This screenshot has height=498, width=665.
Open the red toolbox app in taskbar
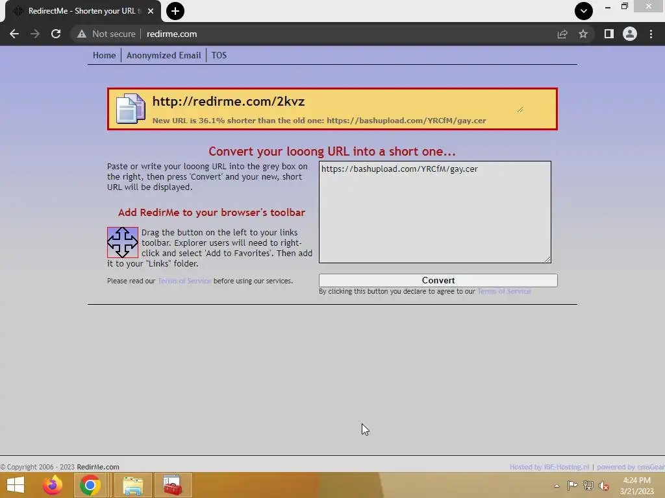pos(173,485)
